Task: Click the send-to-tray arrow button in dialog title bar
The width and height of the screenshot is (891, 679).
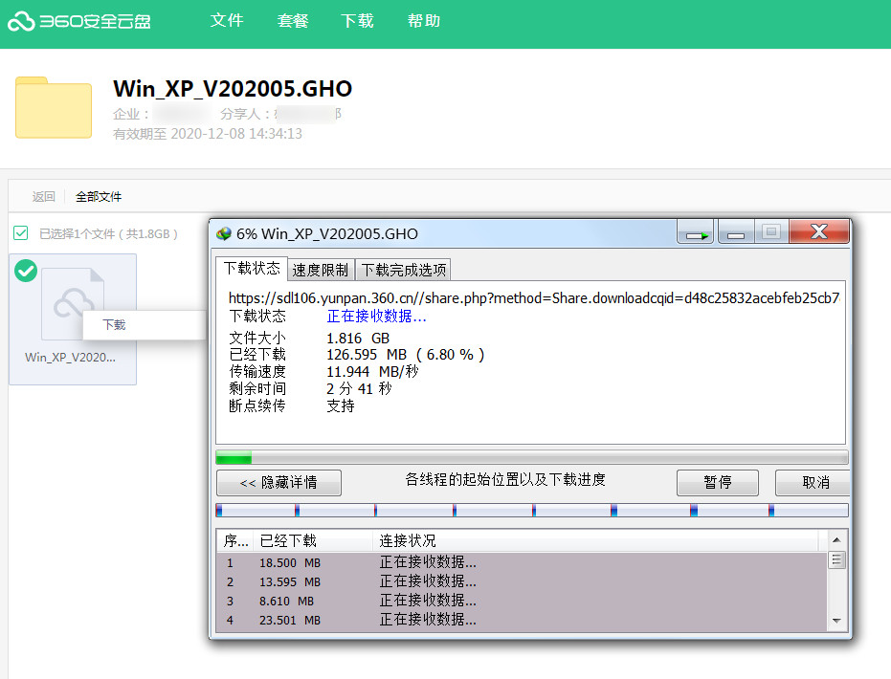Action: [696, 232]
